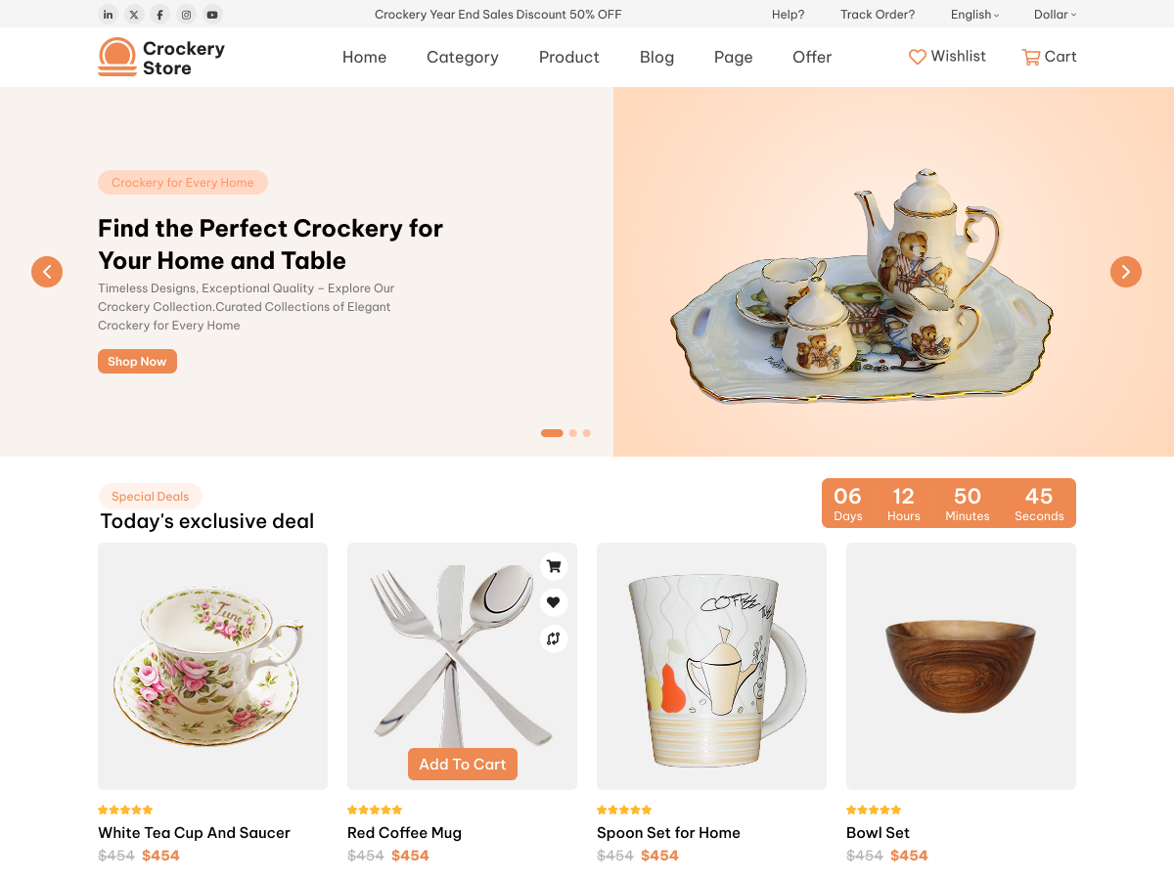Visit the Instagram page icon

[186, 14]
